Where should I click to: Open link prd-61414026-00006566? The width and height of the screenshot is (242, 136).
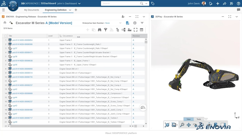click(22, 44)
